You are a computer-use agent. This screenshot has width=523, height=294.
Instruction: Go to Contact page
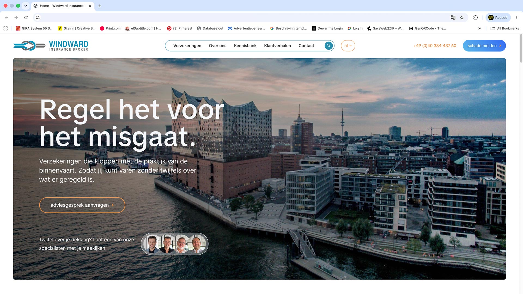[306, 46]
